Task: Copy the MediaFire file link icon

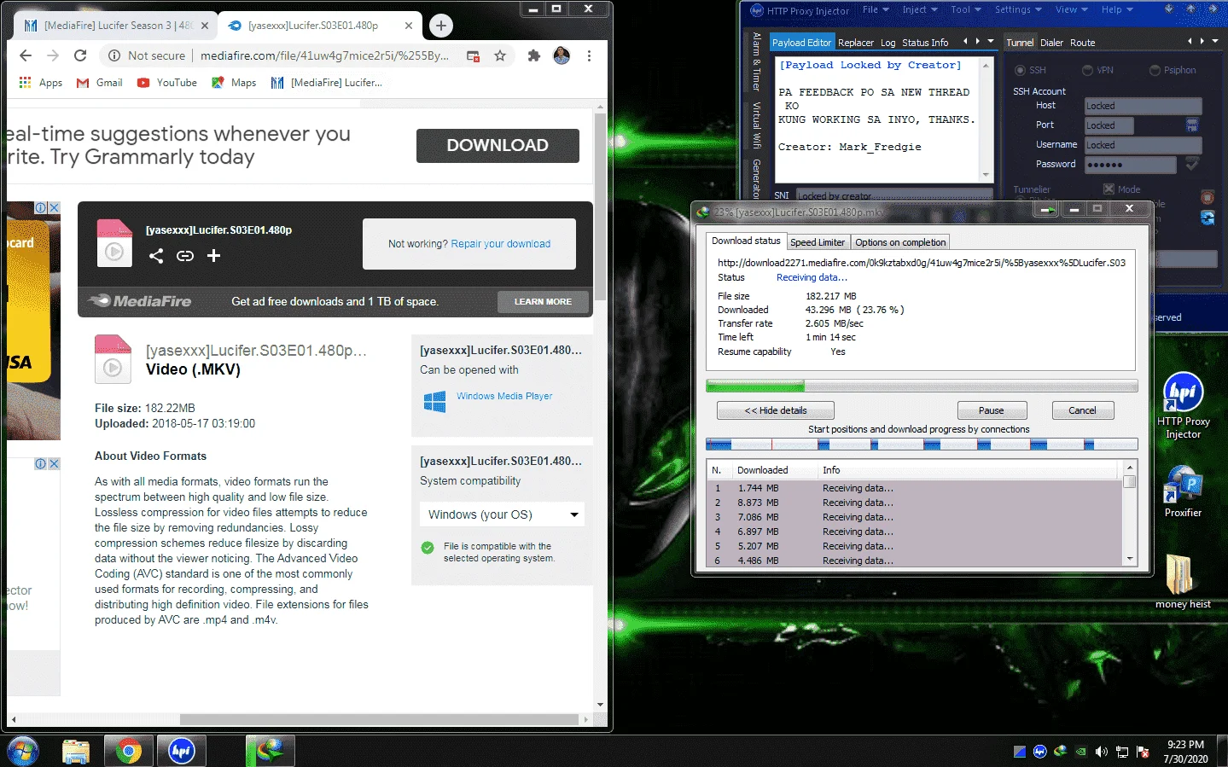Action: [x=185, y=255]
